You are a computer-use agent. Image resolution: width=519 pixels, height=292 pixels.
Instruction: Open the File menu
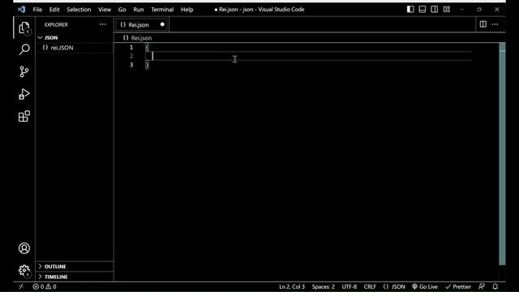coord(37,9)
